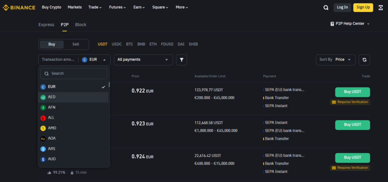Click the Sign Up button

(363, 7)
